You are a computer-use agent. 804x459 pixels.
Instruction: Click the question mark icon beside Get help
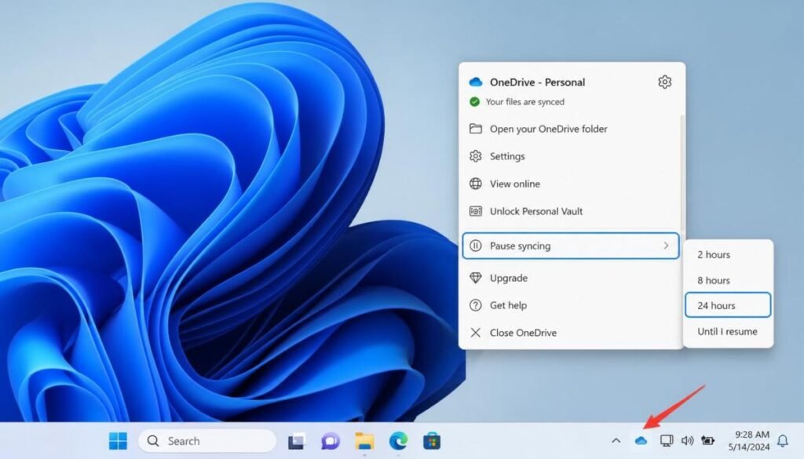[x=475, y=305]
